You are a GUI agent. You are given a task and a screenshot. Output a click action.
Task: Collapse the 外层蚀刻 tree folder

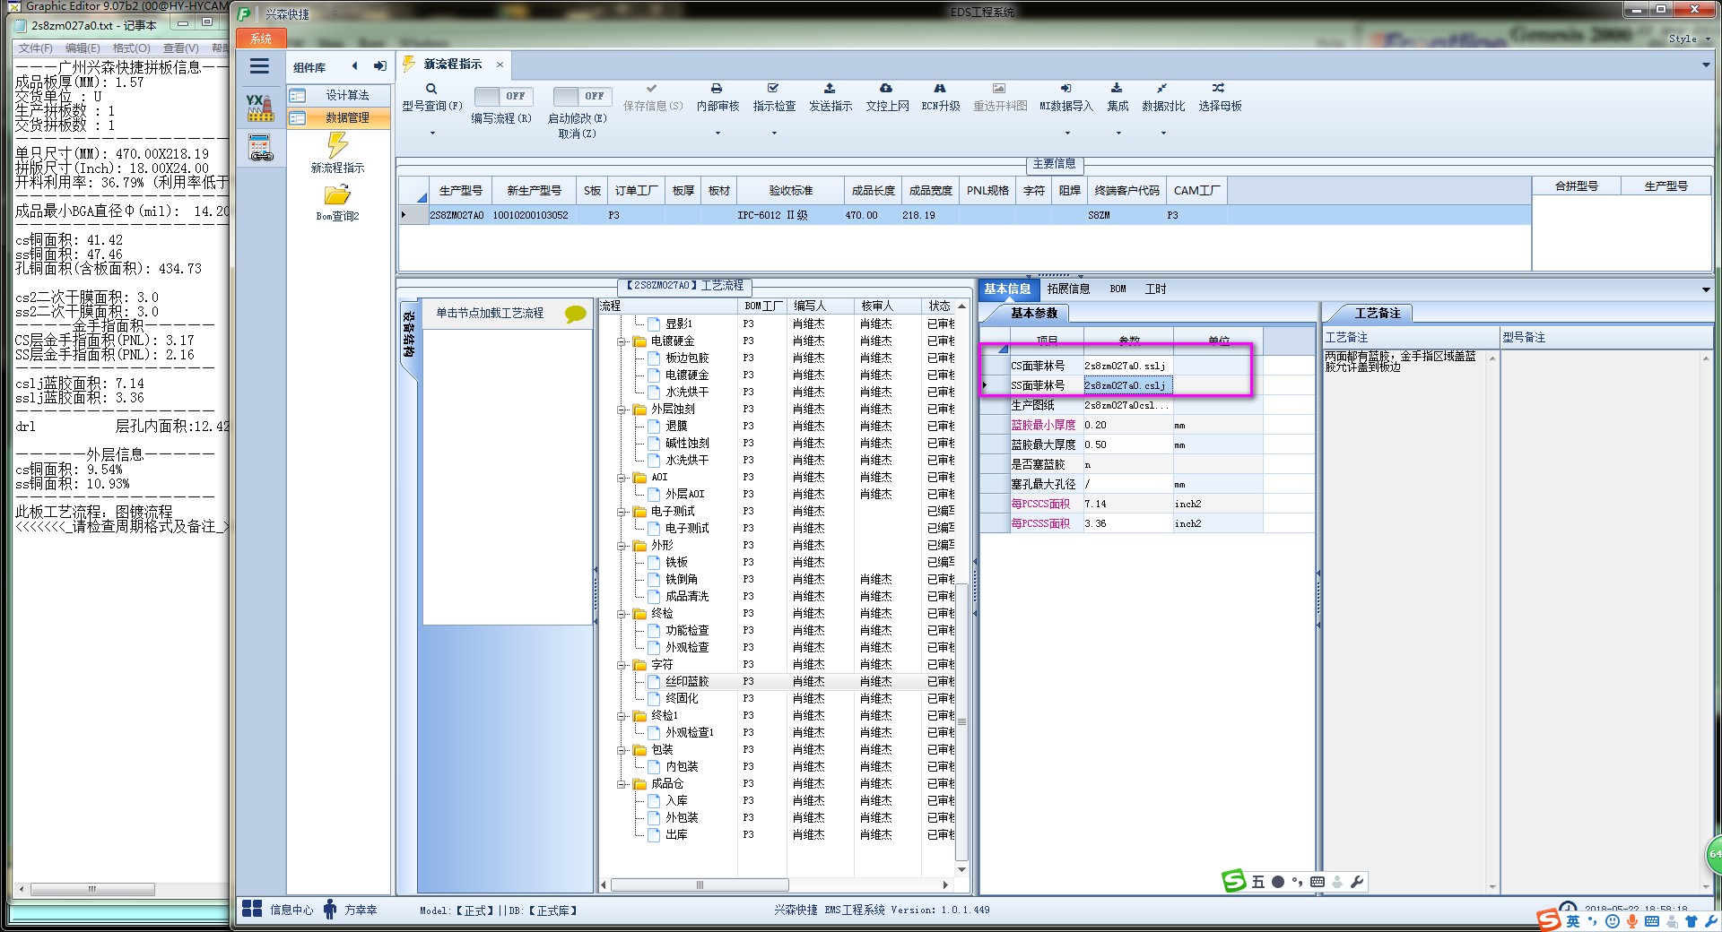622,410
